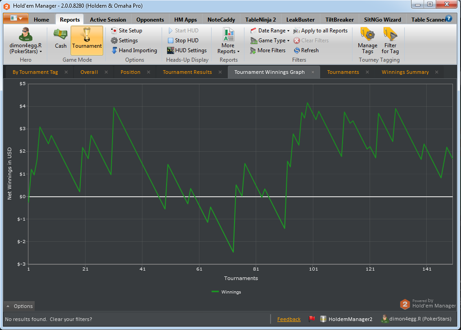The image size is (461, 330).
Task: Close the Tournament Winnings Graph tab
Action: [313, 72]
